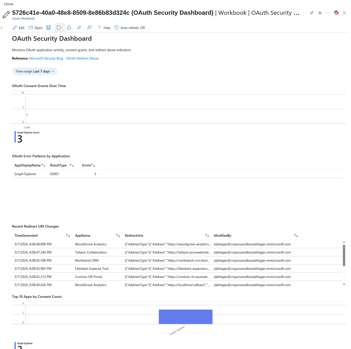
Task: Pin the workbook using the toolbar pin icon
Action: click(79, 27)
